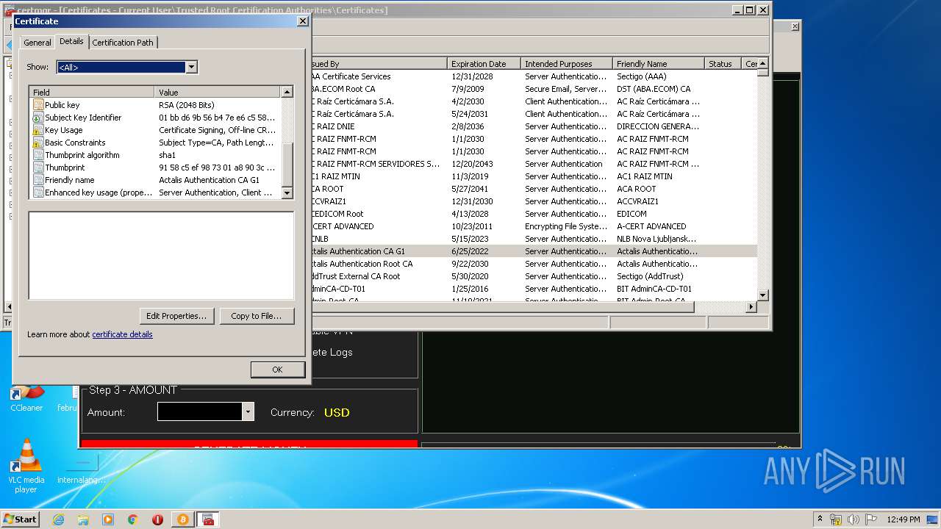Sort by the Status column header
This screenshot has width=941, height=529.
point(723,64)
